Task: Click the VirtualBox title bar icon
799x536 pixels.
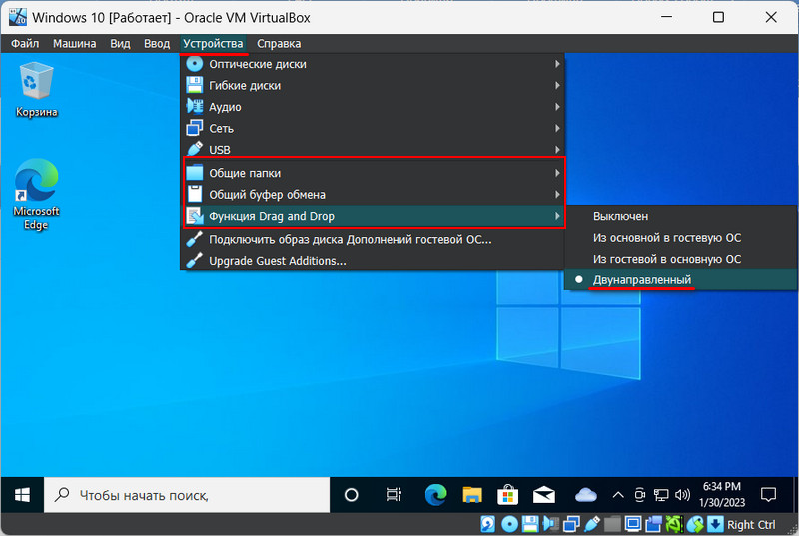Action: [x=17, y=17]
